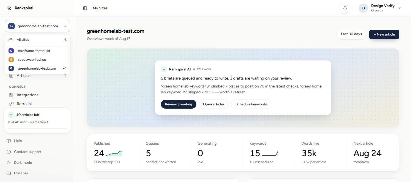The height and width of the screenshot is (182, 411).
Task: Click the Collapse sidebar icon
Action: pyautogui.click(x=9, y=173)
